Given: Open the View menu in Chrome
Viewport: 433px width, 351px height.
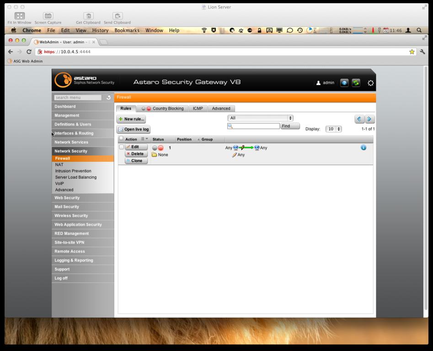Looking at the screenshot, I should [81, 30].
